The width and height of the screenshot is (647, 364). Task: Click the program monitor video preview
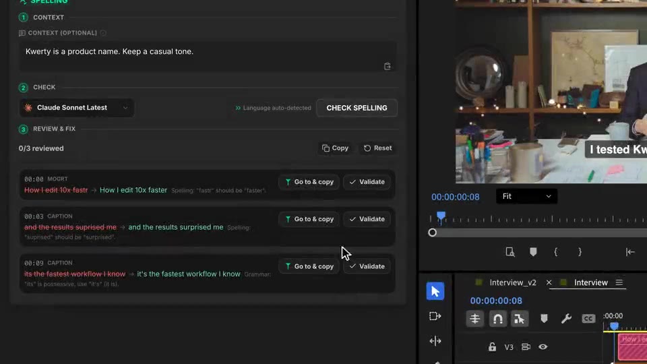(x=551, y=92)
